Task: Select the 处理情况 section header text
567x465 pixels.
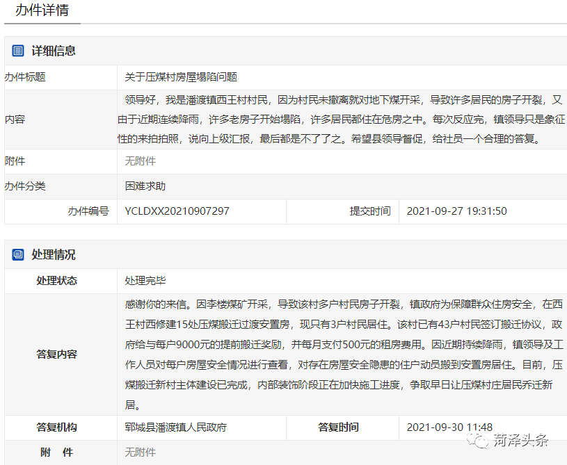Action: point(54,255)
